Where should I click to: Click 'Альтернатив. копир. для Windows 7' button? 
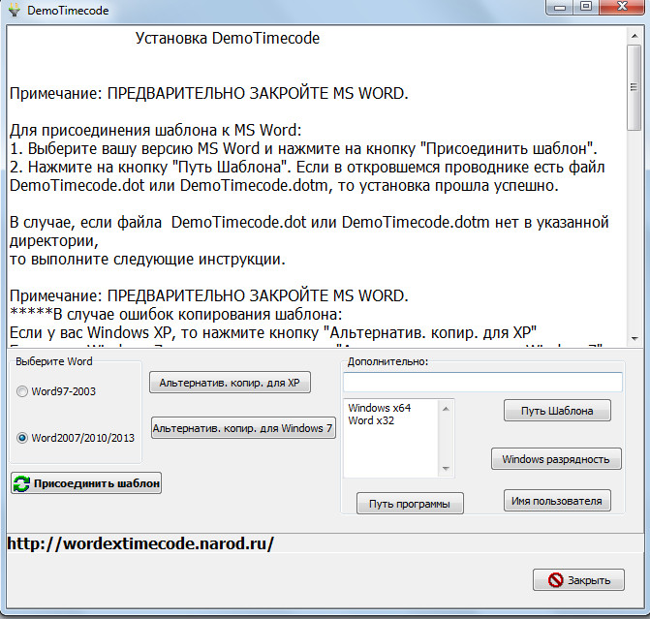tap(243, 428)
